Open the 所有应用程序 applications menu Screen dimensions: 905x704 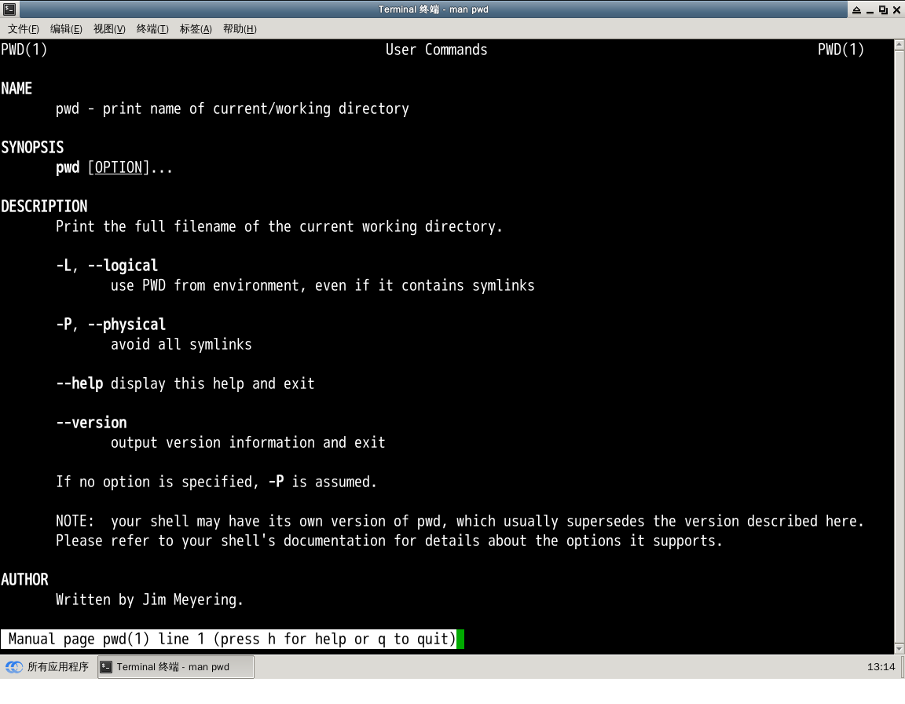point(57,667)
